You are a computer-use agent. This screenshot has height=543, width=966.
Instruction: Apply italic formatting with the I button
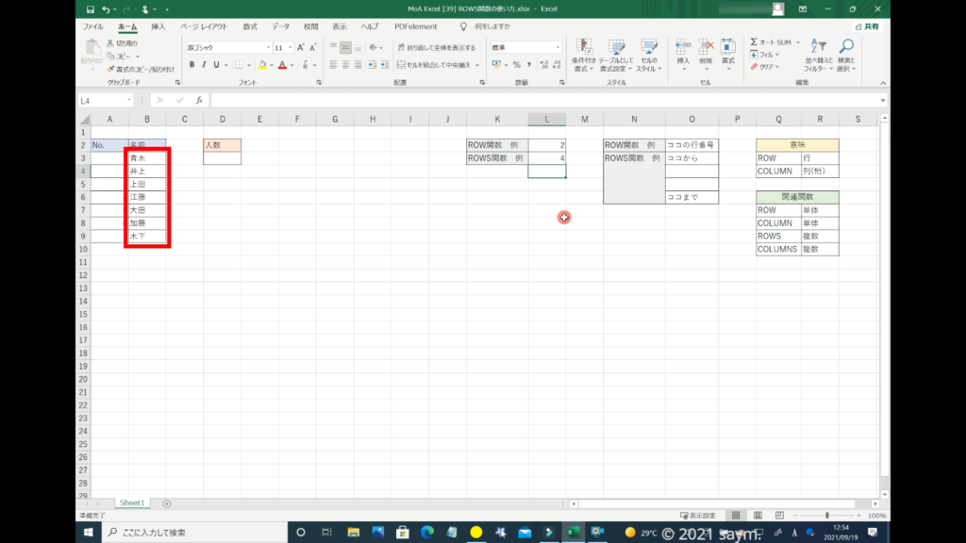(205, 65)
